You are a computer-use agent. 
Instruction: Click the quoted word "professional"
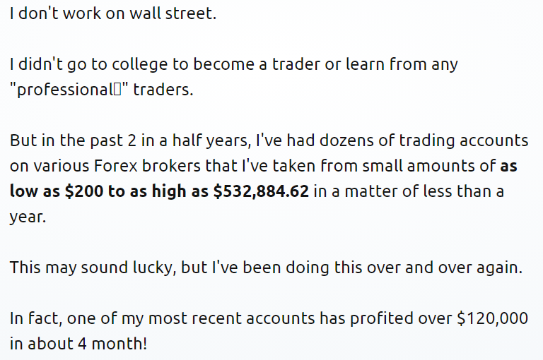pos(65,90)
